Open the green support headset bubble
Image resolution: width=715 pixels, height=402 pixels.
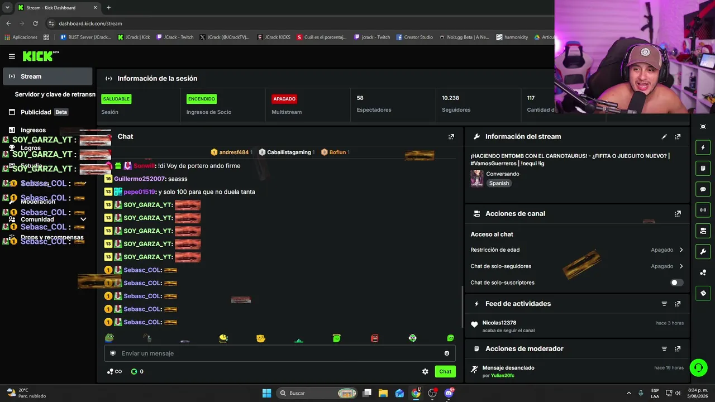pyautogui.click(x=698, y=367)
